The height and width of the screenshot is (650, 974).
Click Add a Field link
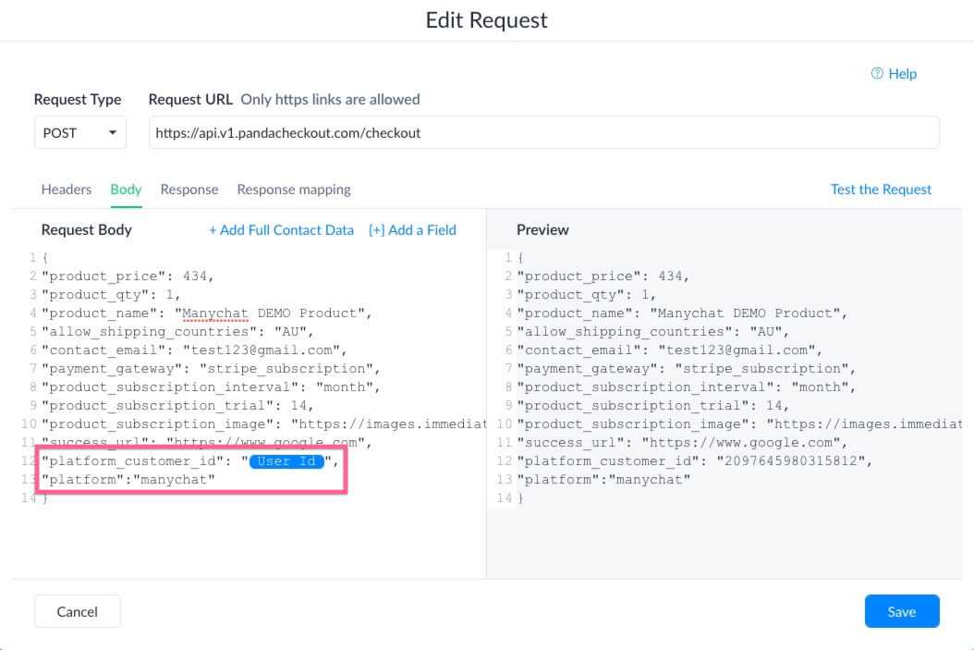(x=412, y=230)
